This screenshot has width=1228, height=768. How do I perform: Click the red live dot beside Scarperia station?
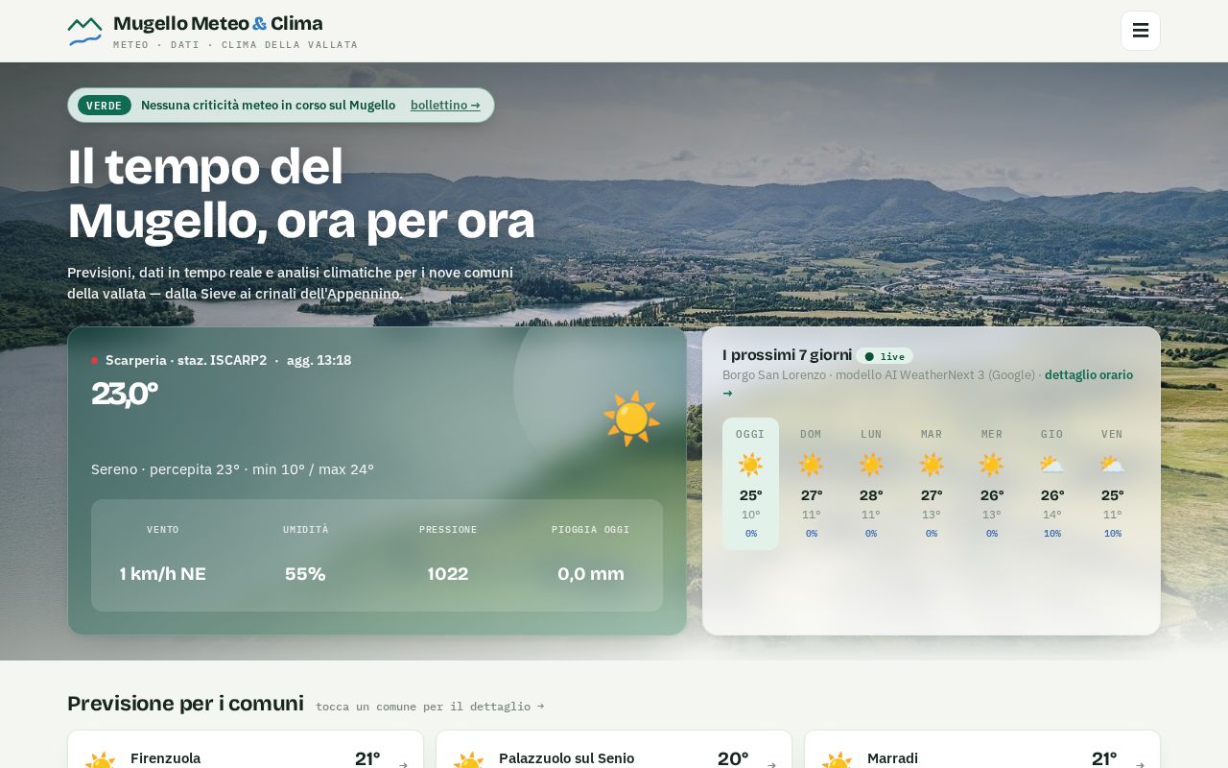click(x=94, y=361)
